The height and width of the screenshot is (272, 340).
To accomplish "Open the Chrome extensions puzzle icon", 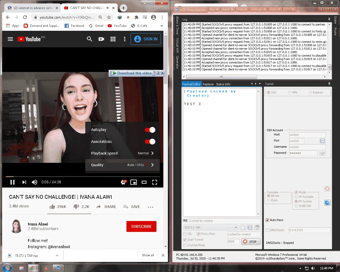I will coord(137,17).
